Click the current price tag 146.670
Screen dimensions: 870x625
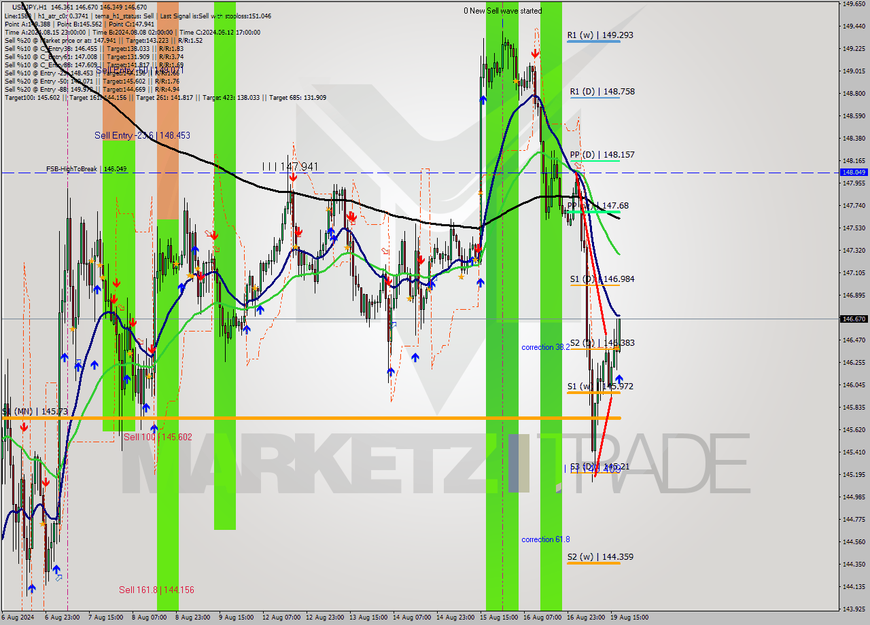(854, 319)
